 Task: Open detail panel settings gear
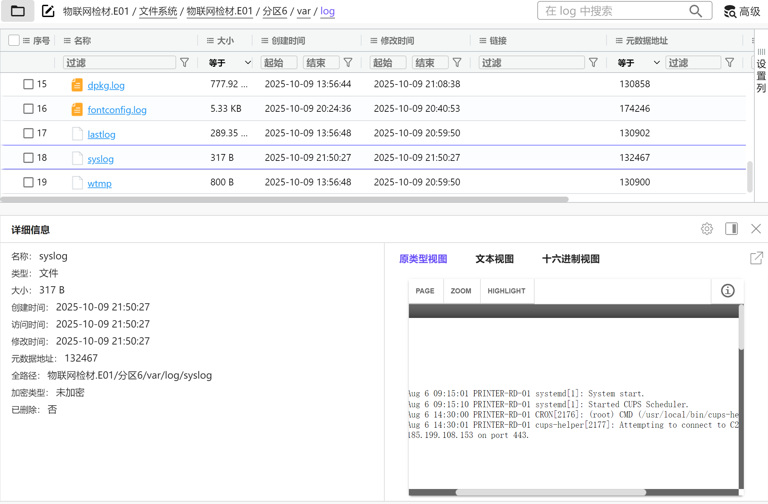click(707, 229)
